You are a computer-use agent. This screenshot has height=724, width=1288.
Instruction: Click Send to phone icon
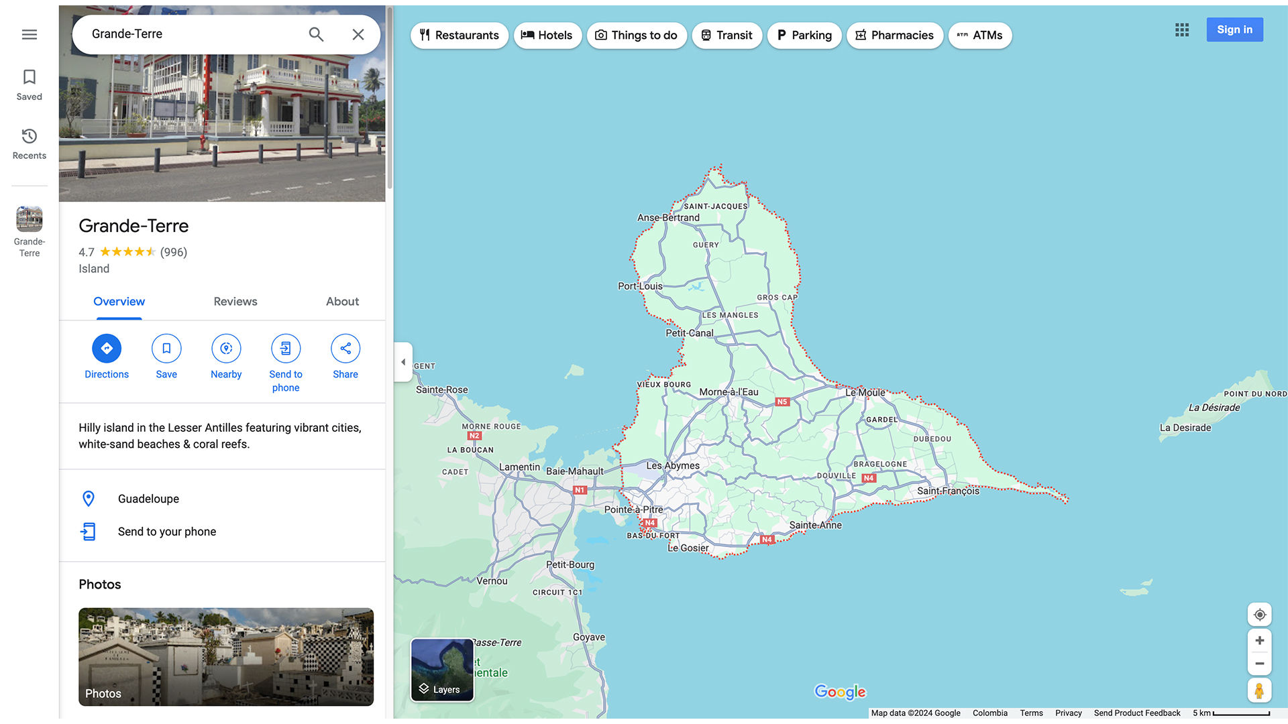point(286,349)
